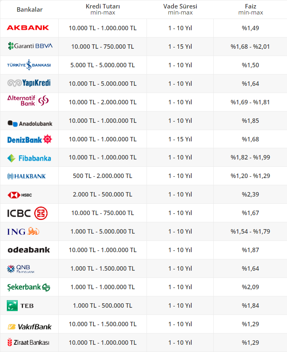Open the TEB logo
The width and height of the screenshot is (287, 352).
[x=20, y=306]
